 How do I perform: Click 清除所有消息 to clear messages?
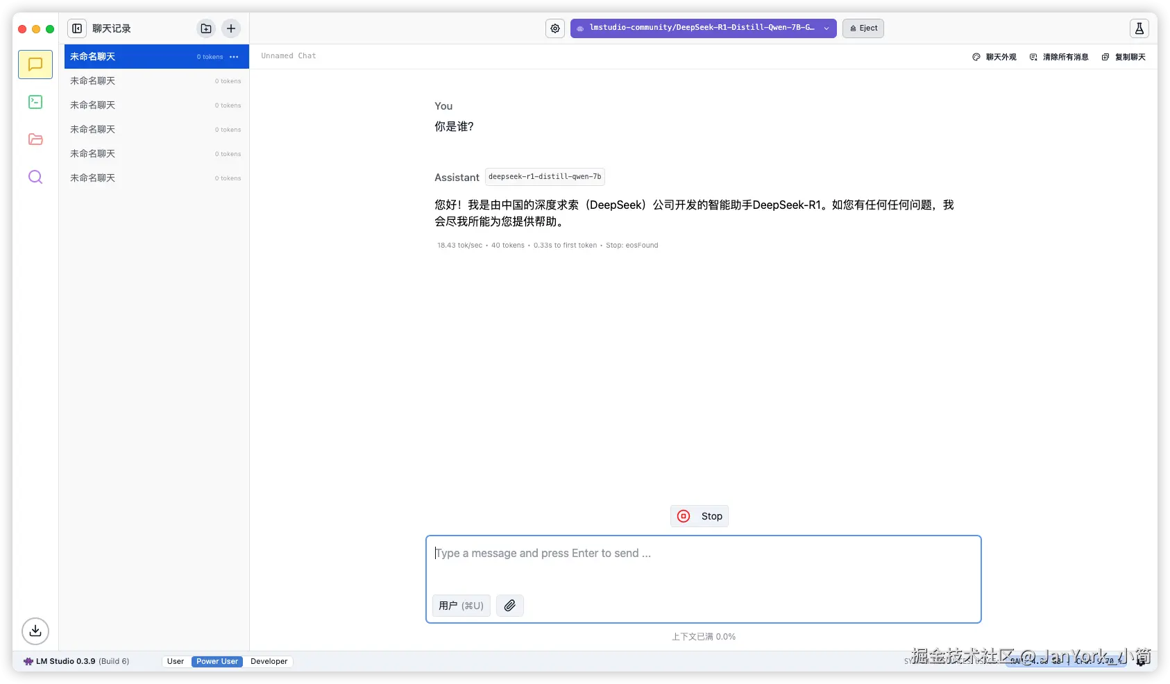(1059, 57)
